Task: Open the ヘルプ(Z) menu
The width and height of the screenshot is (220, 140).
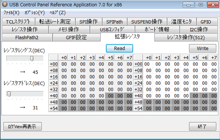Action: click(58, 13)
